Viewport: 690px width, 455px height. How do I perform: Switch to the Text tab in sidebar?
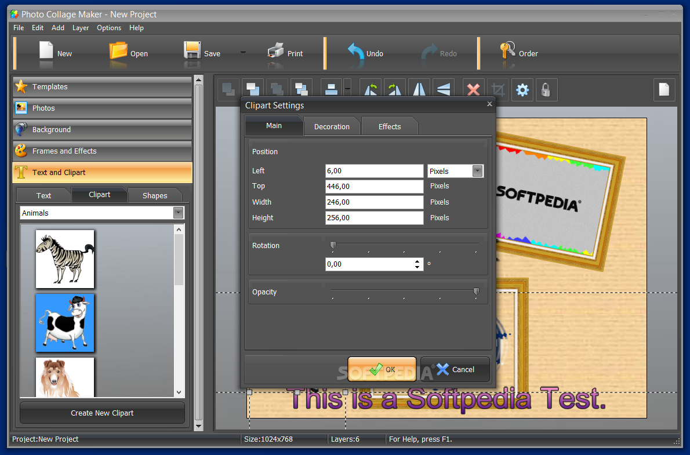[x=43, y=195]
